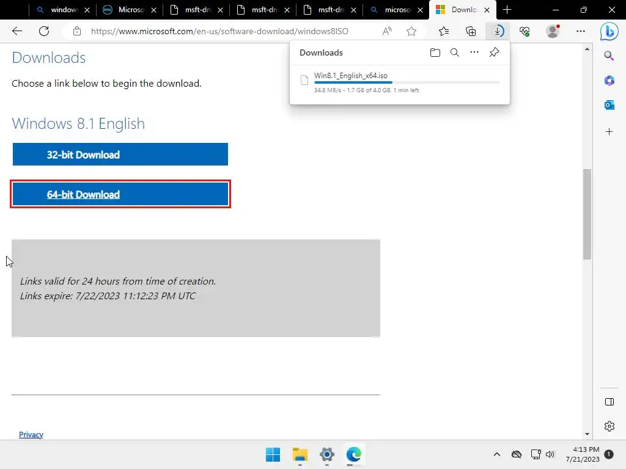
Task: Toggle the Downloads toolbar button
Action: (x=498, y=31)
